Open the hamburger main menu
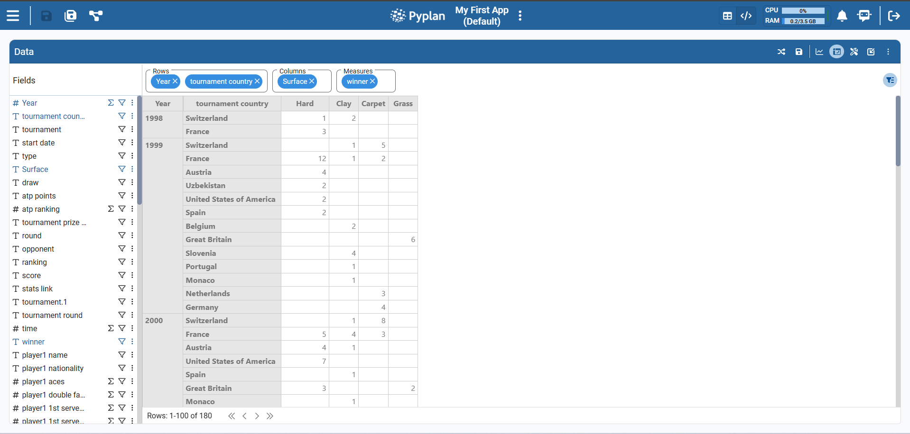Screen dimensions: 910x434 click(13, 16)
